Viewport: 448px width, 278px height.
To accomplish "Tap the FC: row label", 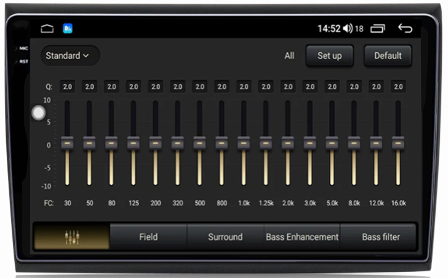I will tap(49, 203).
